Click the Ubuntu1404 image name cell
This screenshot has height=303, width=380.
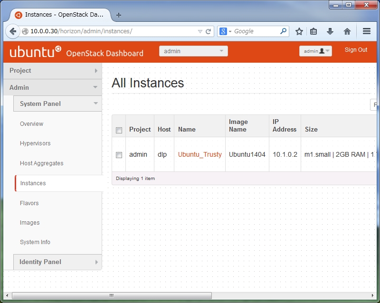(x=247, y=154)
